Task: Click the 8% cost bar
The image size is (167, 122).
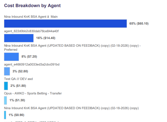Action: 11,56
